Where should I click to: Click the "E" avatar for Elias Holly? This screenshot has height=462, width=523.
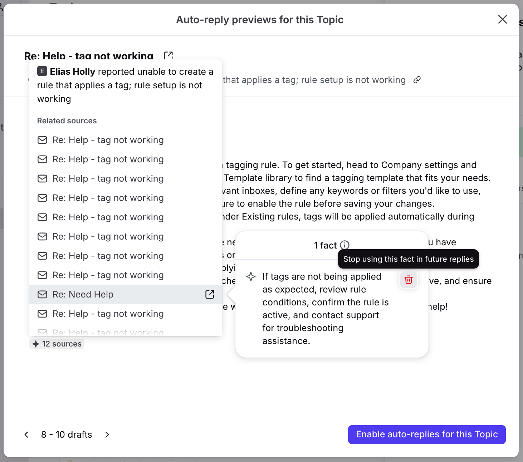pyautogui.click(x=42, y=71)
